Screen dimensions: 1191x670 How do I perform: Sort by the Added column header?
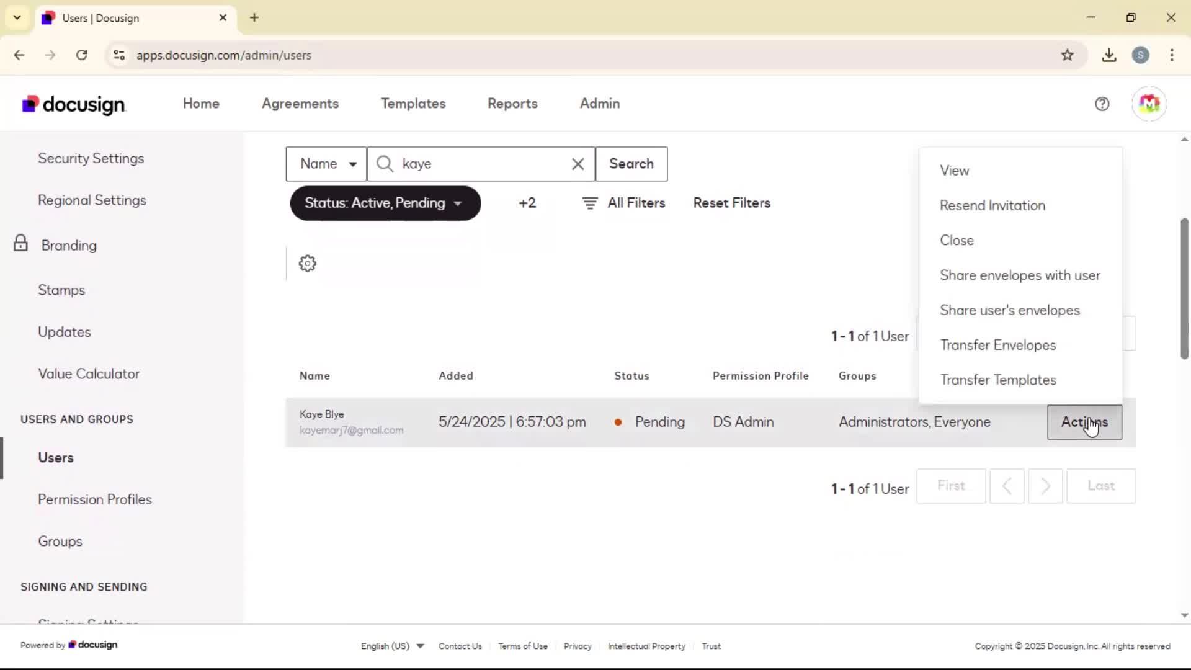(x=456, y=376)
